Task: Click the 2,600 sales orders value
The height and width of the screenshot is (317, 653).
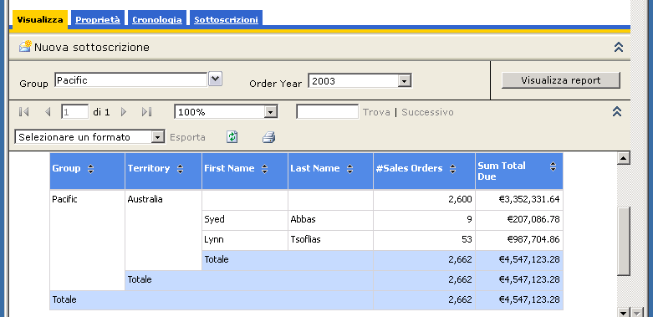Action: (x=460, y=199)
